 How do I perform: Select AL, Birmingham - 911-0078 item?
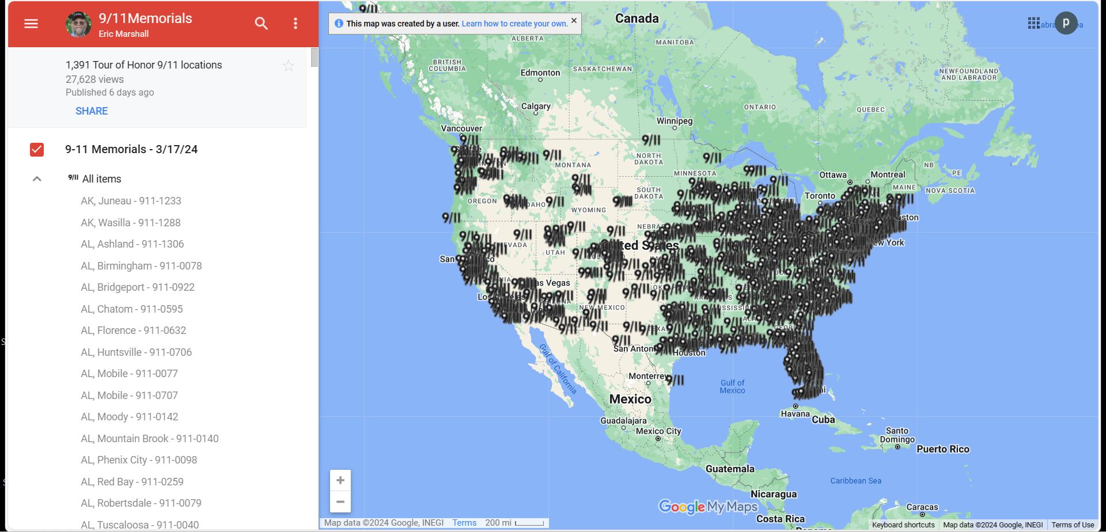(141, 266)
